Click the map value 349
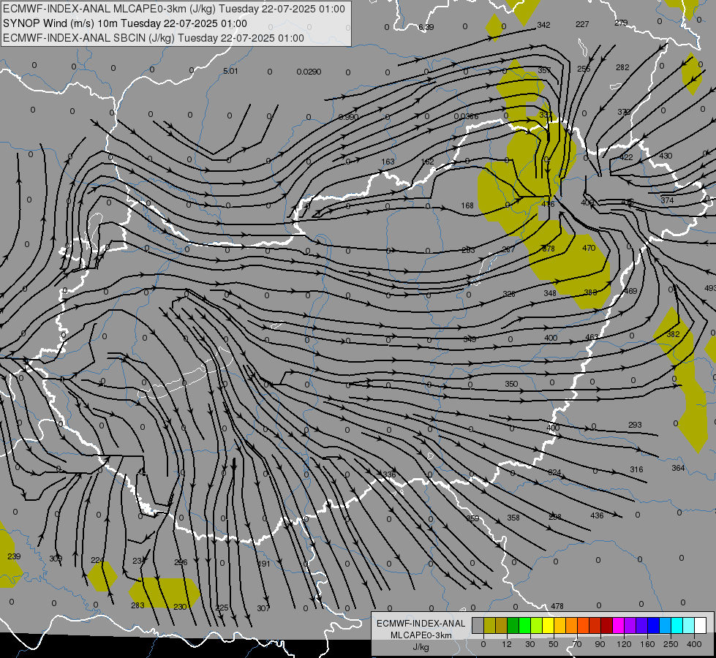This screenshot has width=716, height=658. click(470, 339)
